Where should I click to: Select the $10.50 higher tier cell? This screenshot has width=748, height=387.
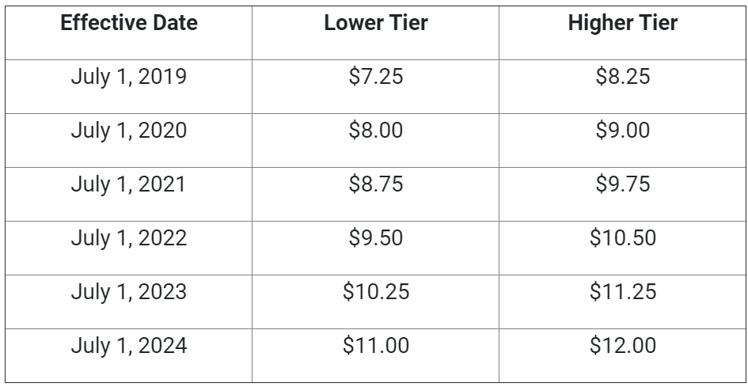[x=622, y=237]
